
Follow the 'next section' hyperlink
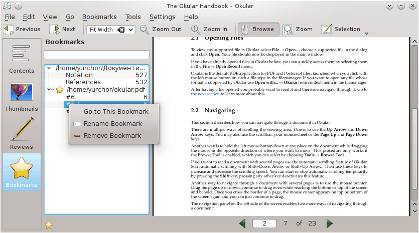pyautogui.click(x=208, y=94)
